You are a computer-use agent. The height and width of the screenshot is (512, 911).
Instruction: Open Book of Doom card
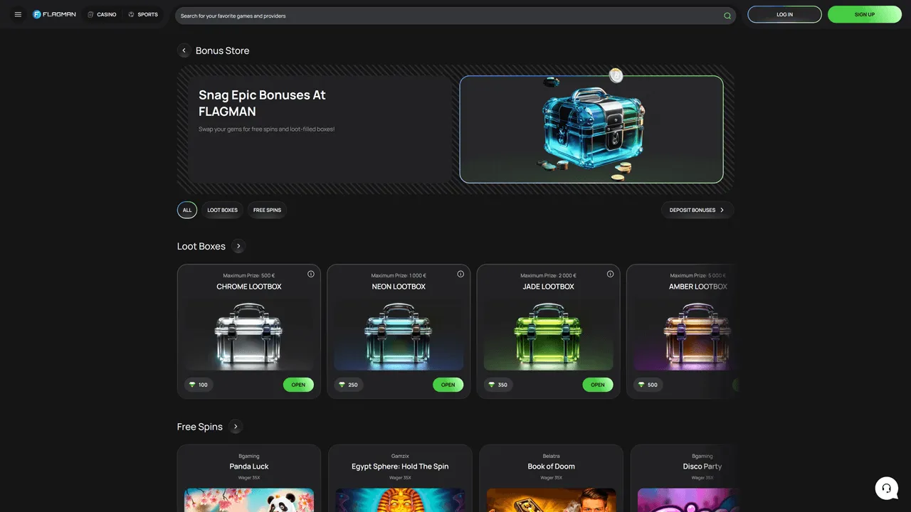[551, 478]
